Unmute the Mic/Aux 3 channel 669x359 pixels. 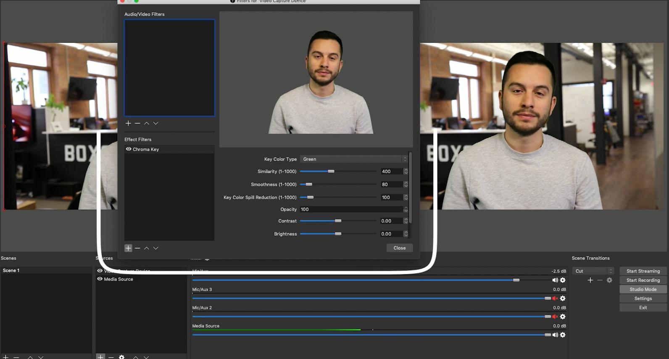[555, 298]
